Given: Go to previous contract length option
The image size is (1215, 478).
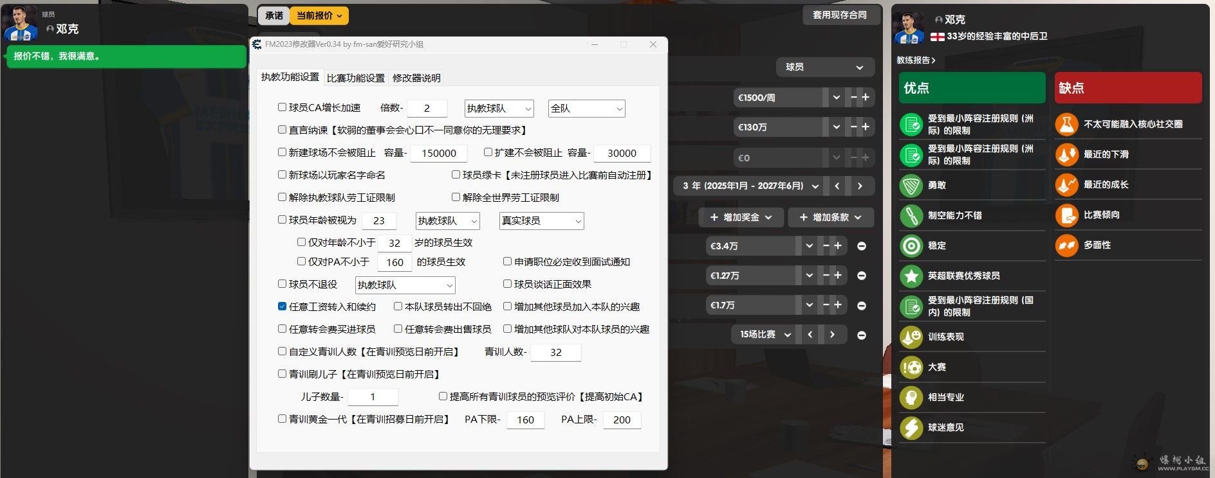Looking at the screenshot, I should (x=837, y=186).
